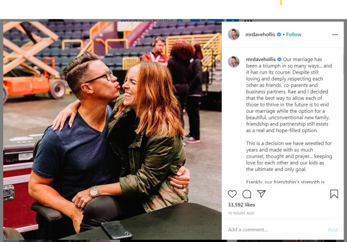Click the comment speech bubble icon
The image size is (347, 242).
tap(247, 194)
